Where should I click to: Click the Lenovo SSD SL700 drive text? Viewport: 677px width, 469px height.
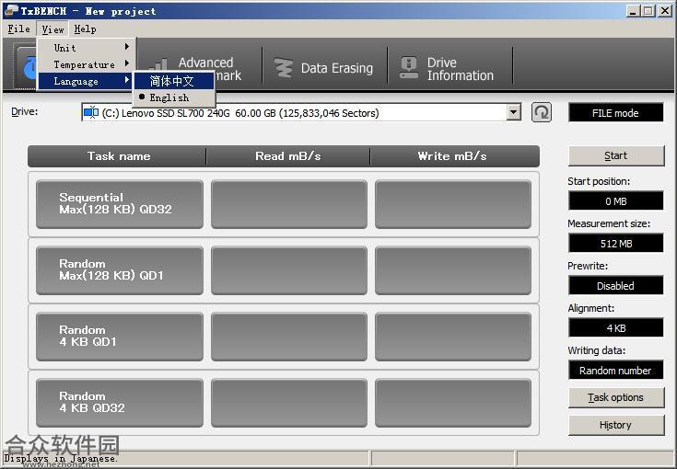point(240,113)
